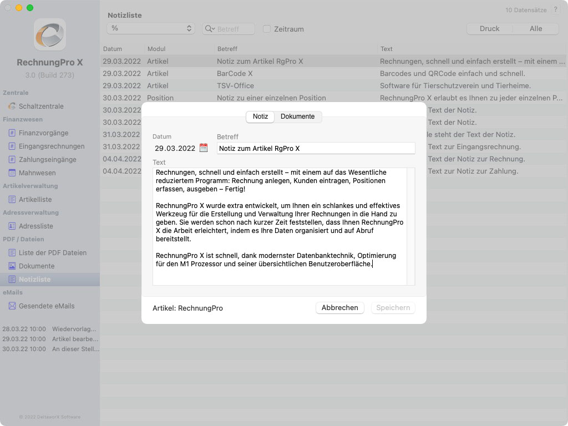Viewport: 568px width, 426px height.
Task: Sort list by Datum column header
Action: 122,49
